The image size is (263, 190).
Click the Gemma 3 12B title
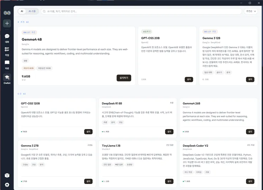click(211, 38)
